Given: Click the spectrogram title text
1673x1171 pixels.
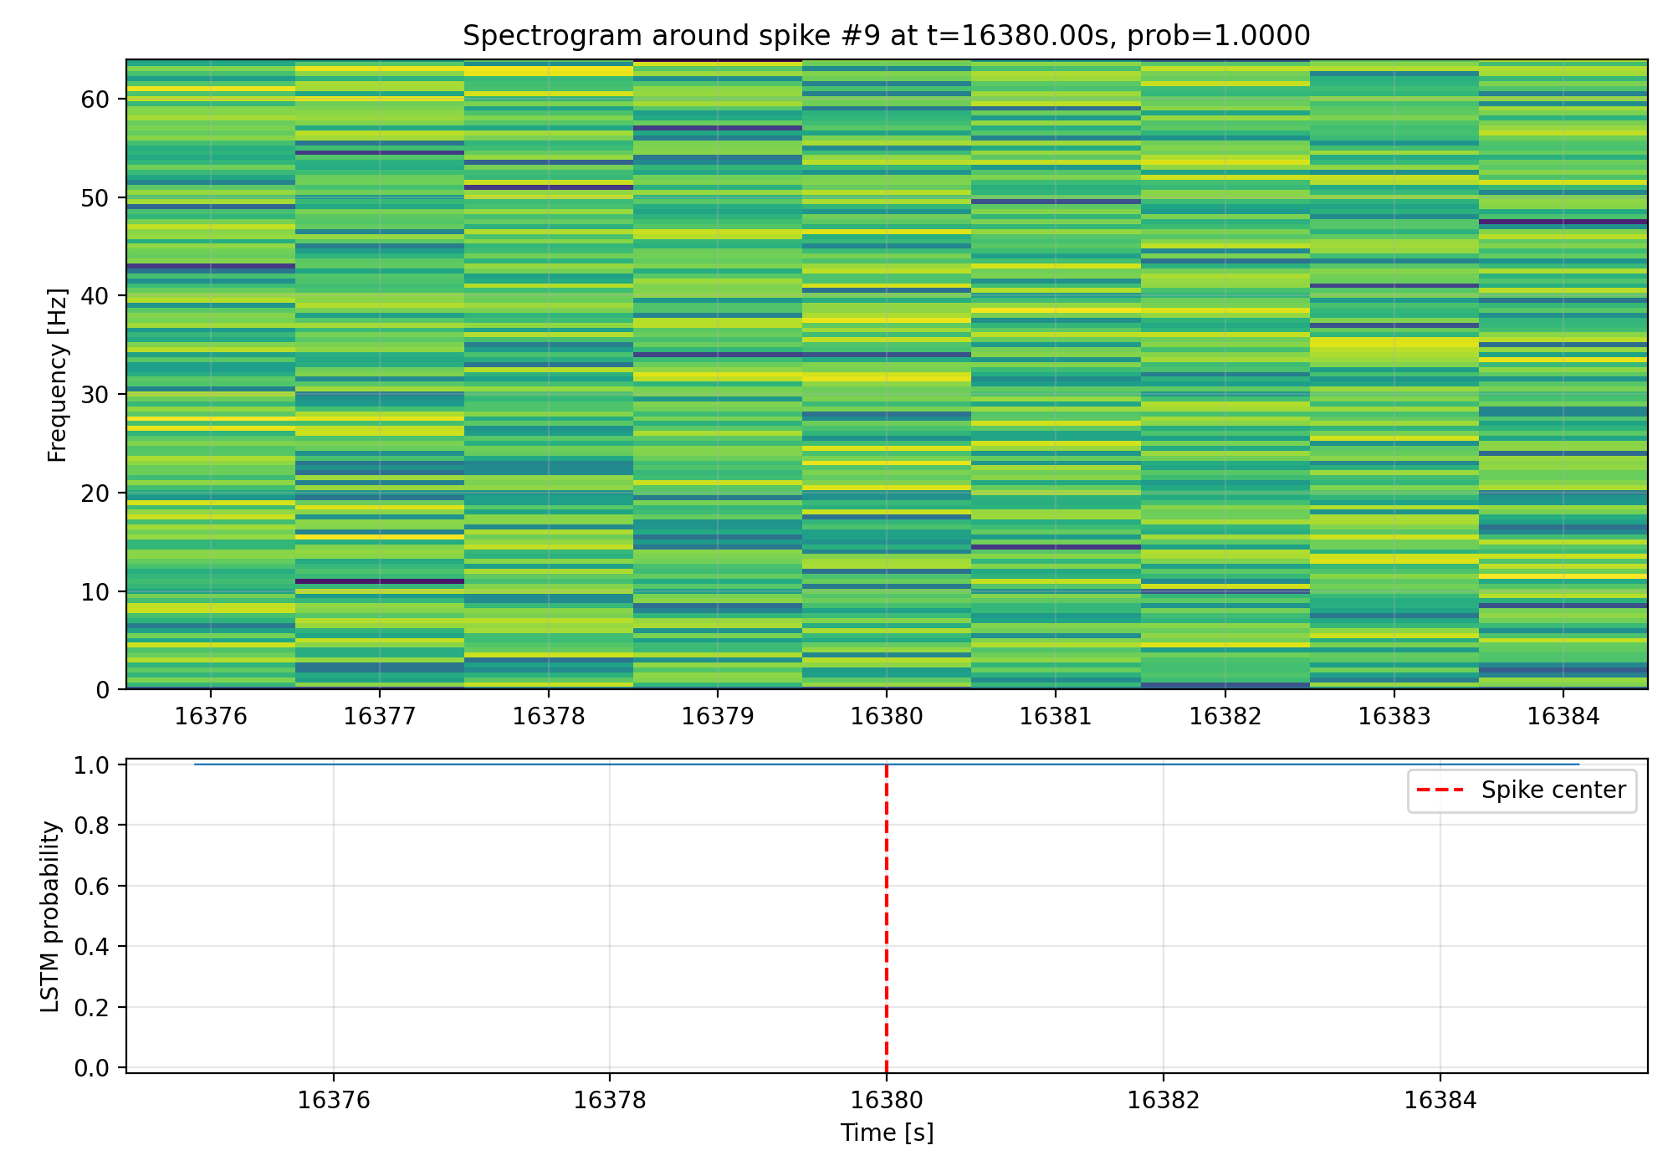Looking at the screenshot, I should pos(886,36).
